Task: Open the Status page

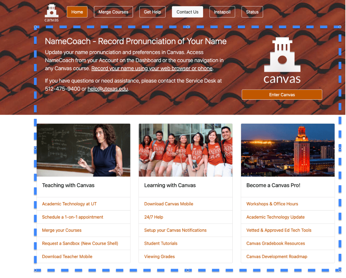Action: coord(252,12)
